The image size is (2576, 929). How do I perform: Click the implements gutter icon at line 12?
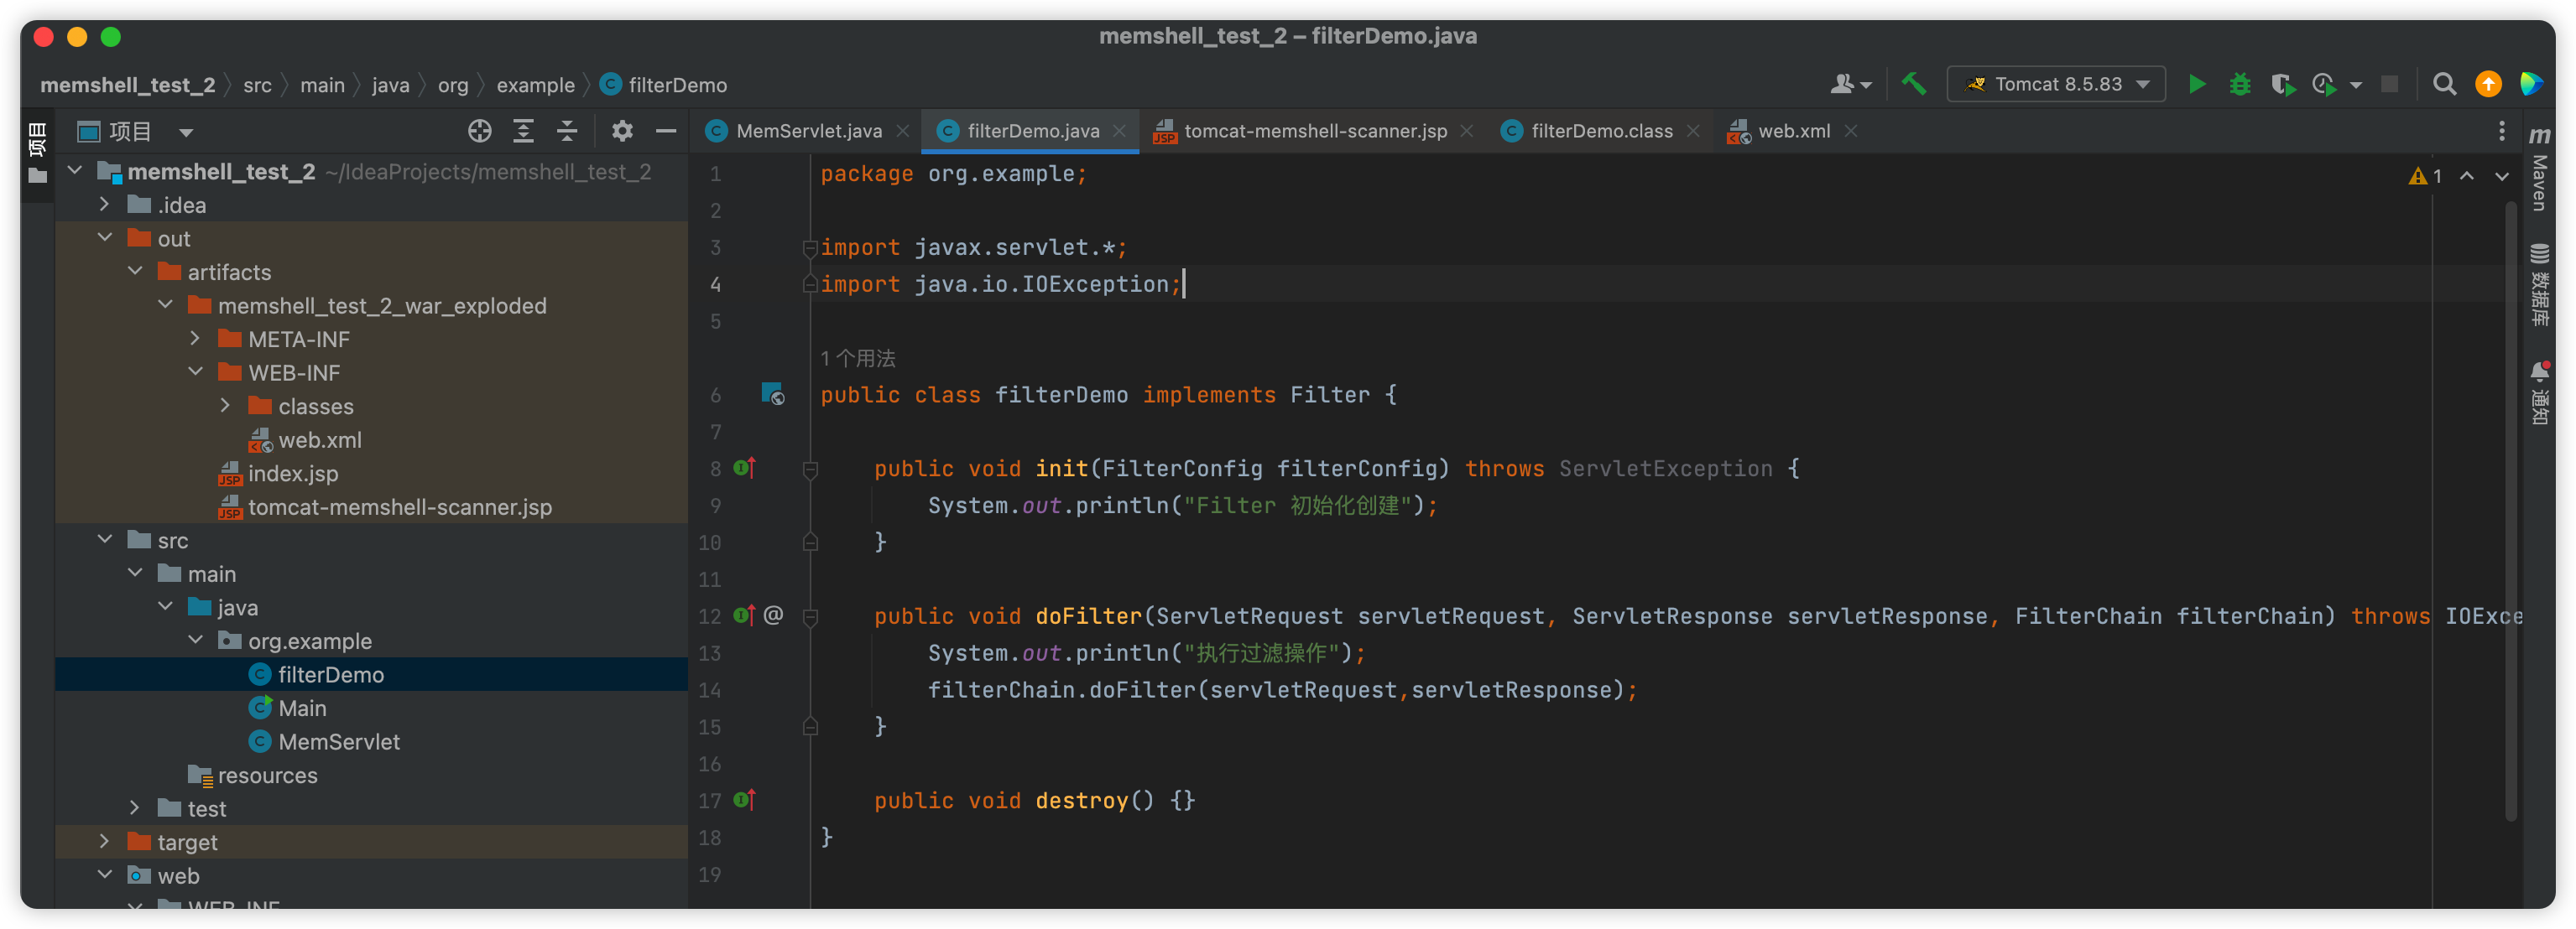pyautogui.click(x=745, y=615)
